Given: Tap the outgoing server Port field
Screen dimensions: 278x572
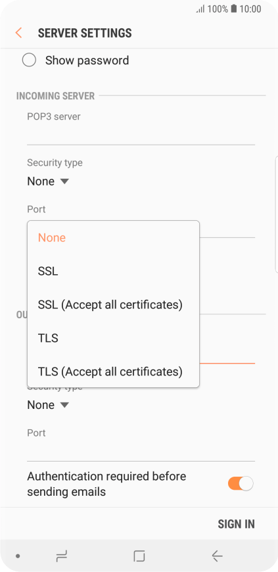Looking at the screenshot, I should [141, 450].
